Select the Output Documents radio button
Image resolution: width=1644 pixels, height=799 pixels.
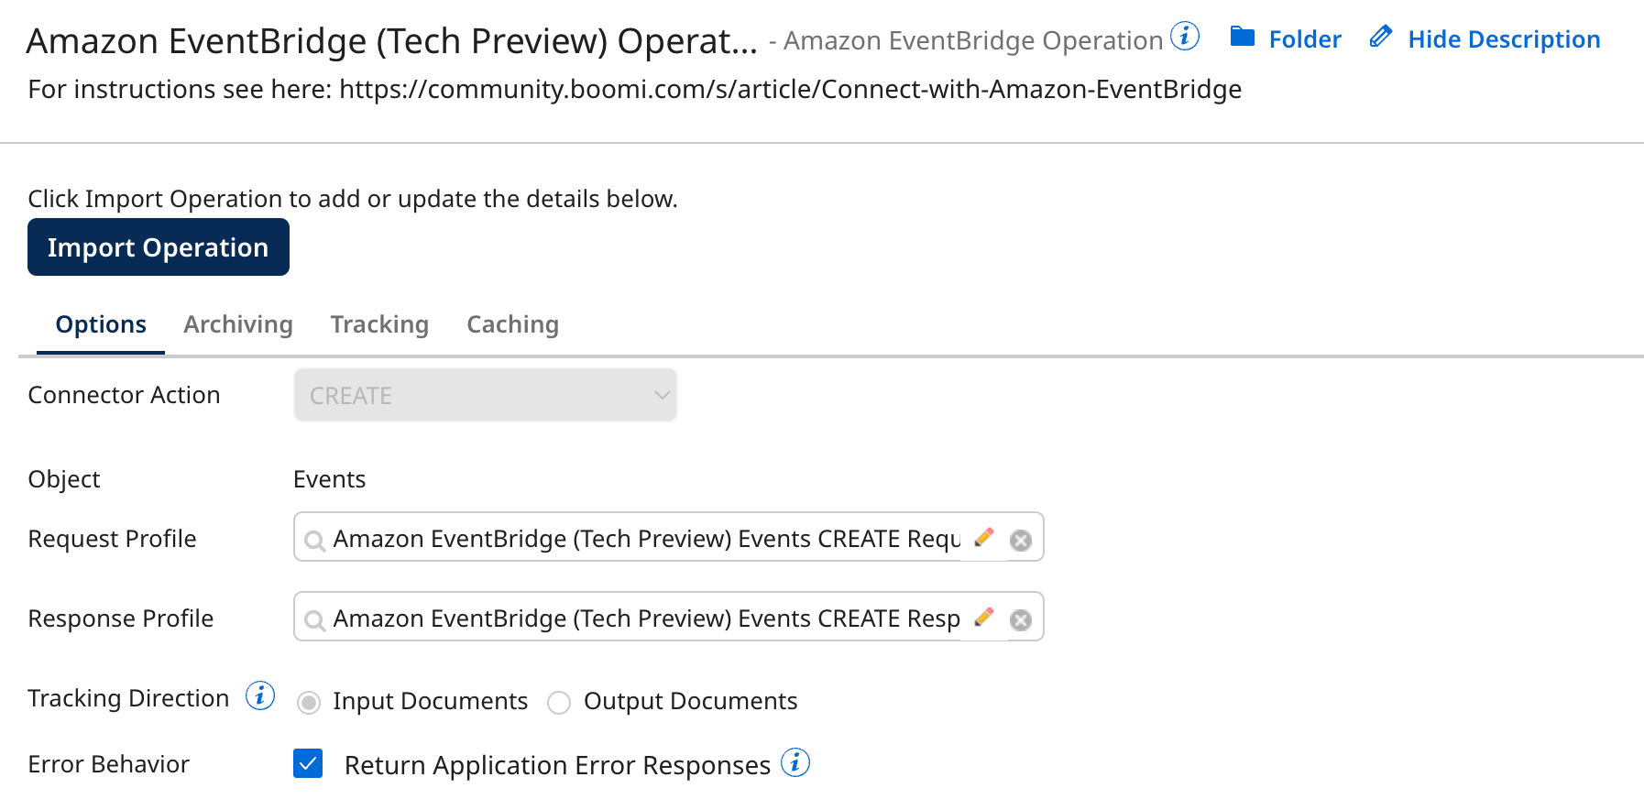click(x=558, y=701)
